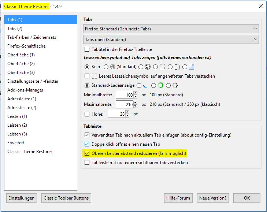Uncheck Doppelklick öffnet einen neuen Tab
This screenshot has width=267, height=212.
point(87,144)
